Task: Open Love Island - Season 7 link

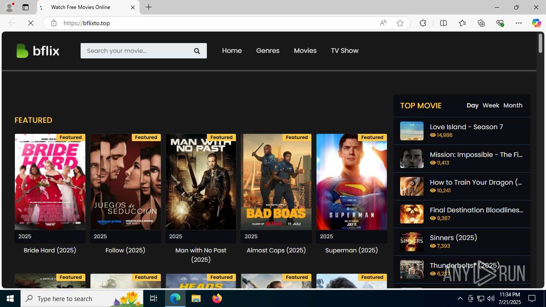Action: 466,127
